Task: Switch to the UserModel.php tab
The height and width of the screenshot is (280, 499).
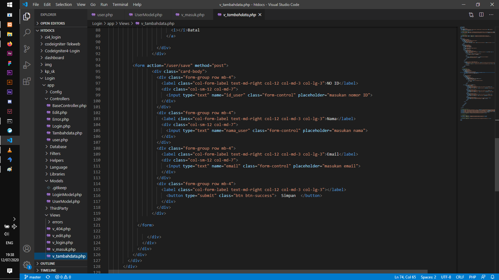Action: pos(148,15)
